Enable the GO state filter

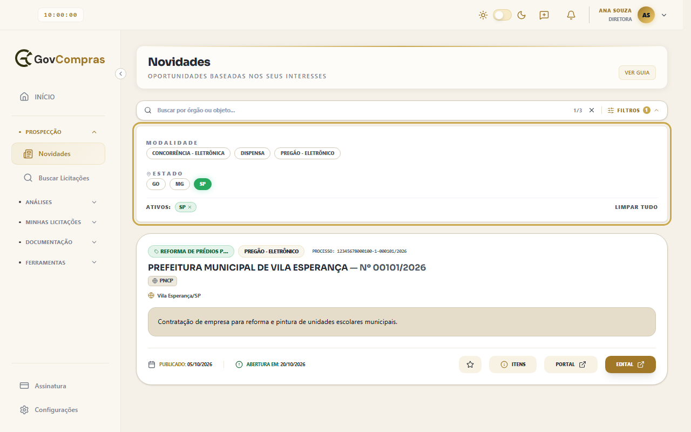tap(156, 184)
